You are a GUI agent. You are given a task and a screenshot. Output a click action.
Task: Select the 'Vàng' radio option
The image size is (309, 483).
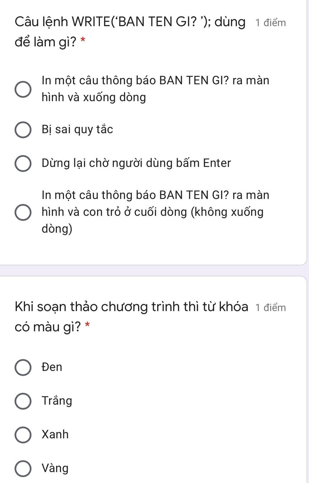[23, 469]
